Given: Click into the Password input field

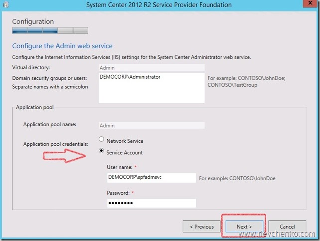Looking at the screenshot, I should (x=151, y=203).
